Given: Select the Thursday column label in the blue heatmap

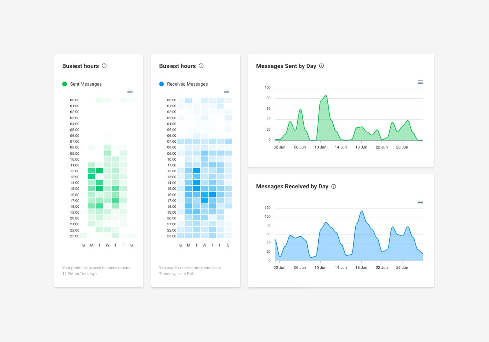Looking at the screenshot, I should click(212, 245).
